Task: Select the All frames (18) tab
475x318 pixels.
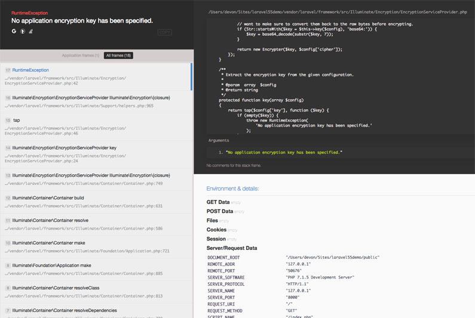Action: 118,55
